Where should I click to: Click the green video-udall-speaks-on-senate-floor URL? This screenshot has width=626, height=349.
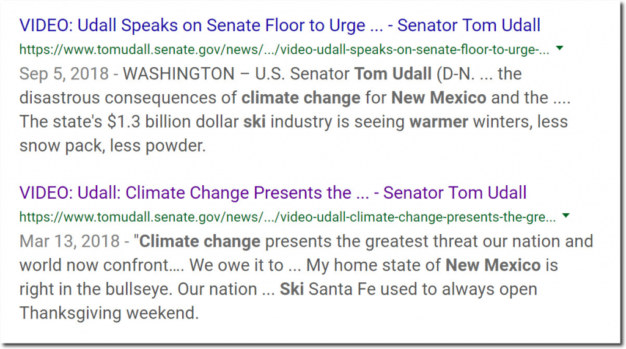tap(284, 50)
